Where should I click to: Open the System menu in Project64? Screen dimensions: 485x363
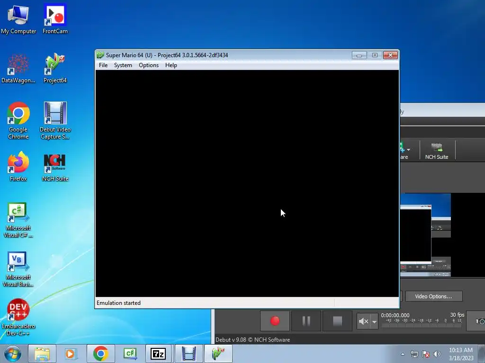tap(123, 65)
